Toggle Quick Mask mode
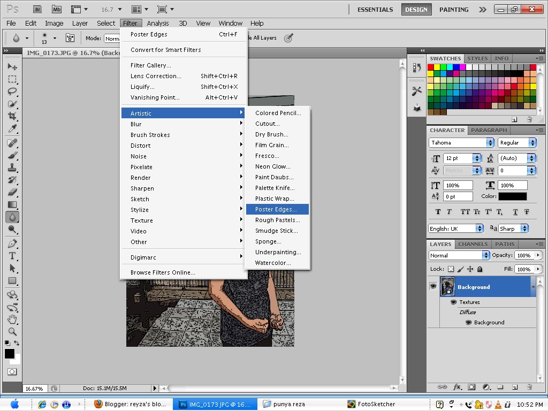 12,371
